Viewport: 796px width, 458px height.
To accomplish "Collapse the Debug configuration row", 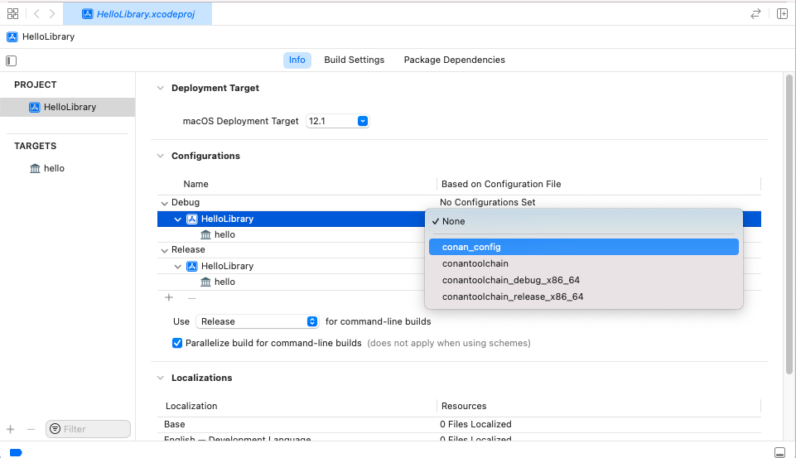I will tap(164, 203).
